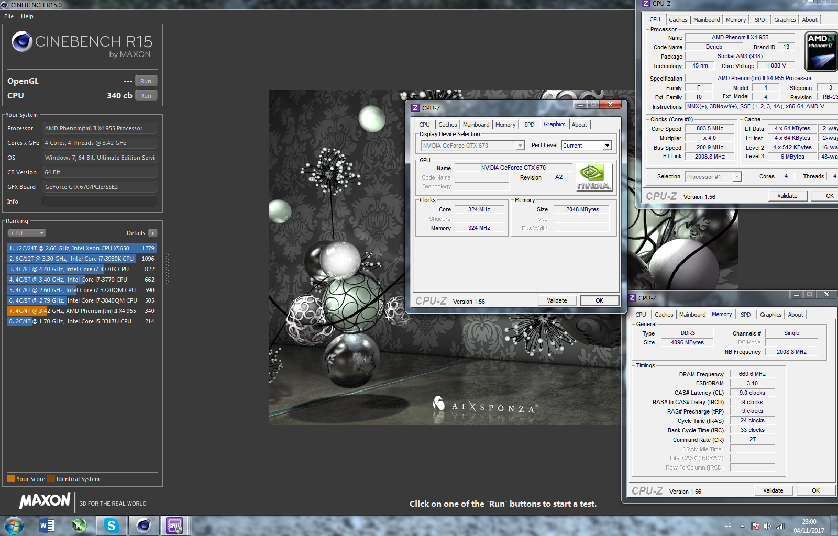Click the DRAM Frequency 669.6 MHz value
Screen dimensions: 838x536
pos(752,374)
